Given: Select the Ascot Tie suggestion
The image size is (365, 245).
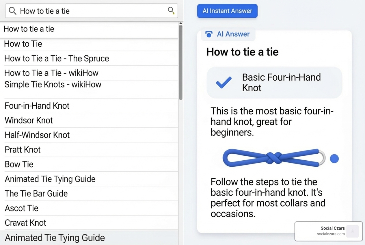Looking at the screenshot, I should coord(22,208).
